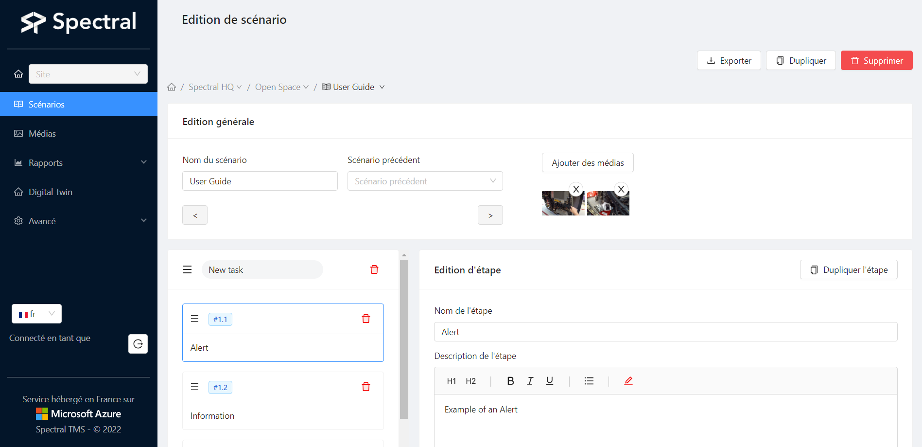Click the Microsoft Azure logo
922x447 pixels.
(78, 414)
